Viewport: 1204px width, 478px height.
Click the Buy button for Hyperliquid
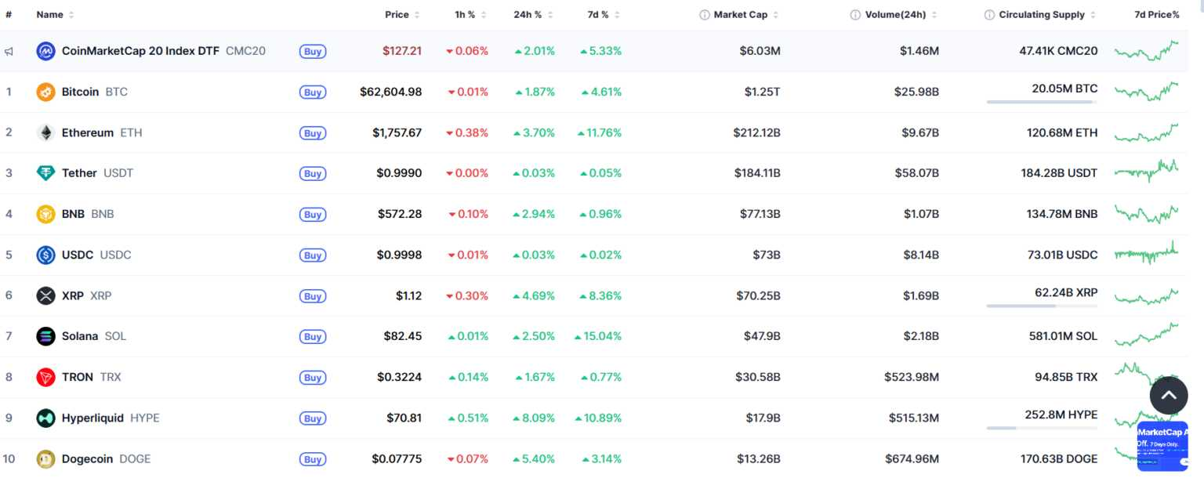313,418
